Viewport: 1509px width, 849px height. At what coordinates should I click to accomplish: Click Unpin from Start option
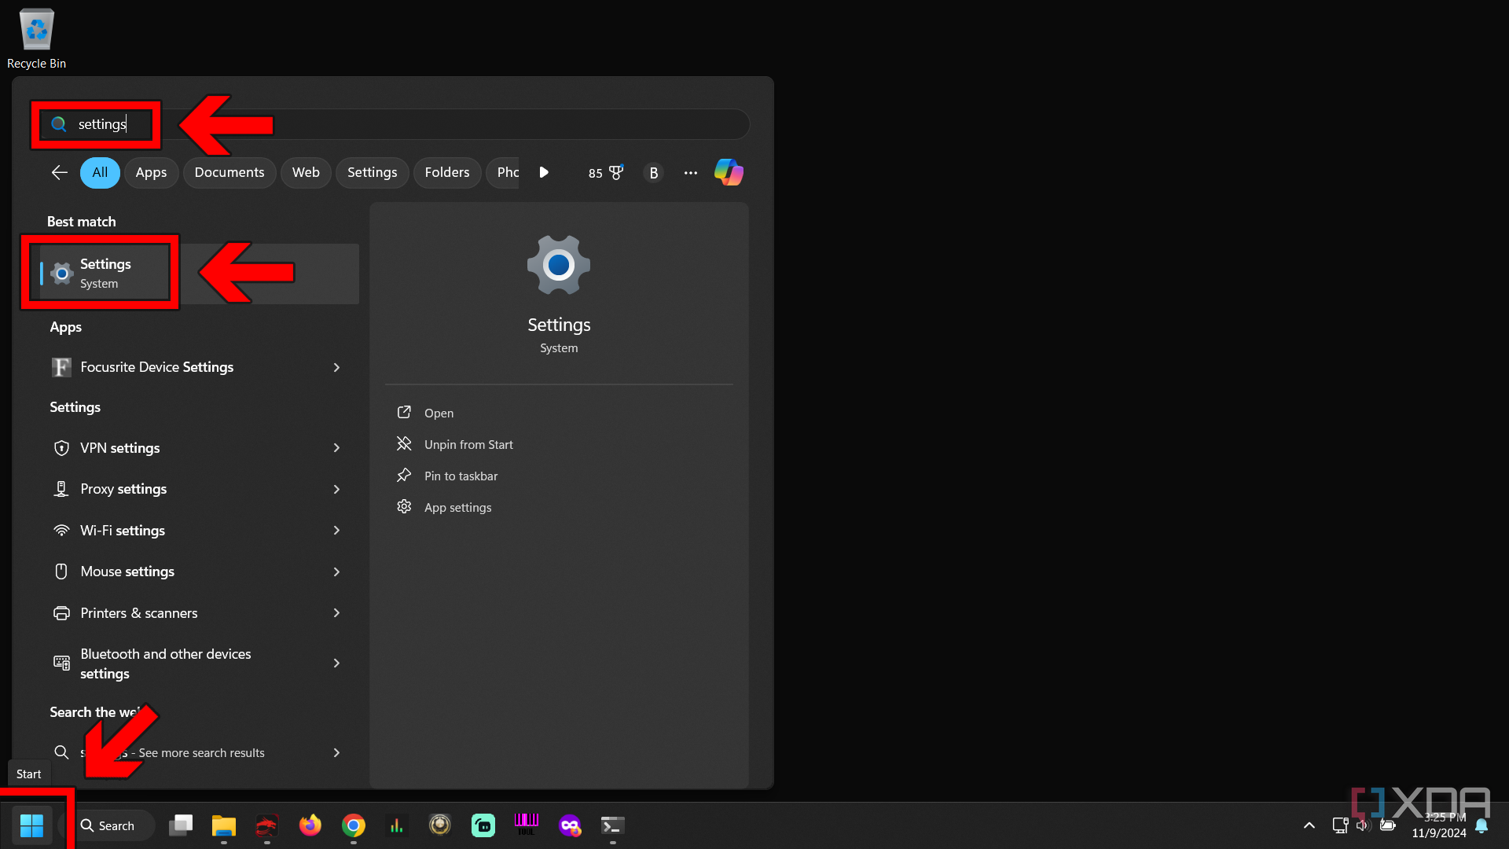point(468,443)
